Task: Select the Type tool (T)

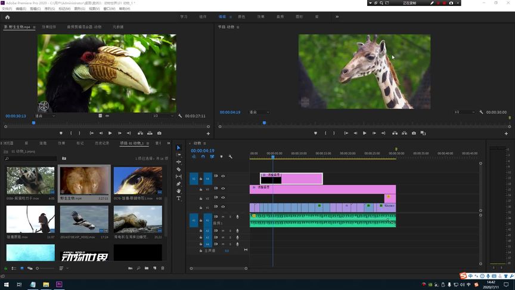Action: tap(179, 198)
